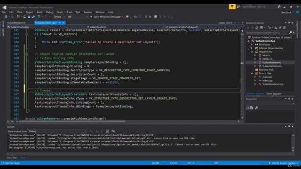Open the Analyze menu

[88, 12]
